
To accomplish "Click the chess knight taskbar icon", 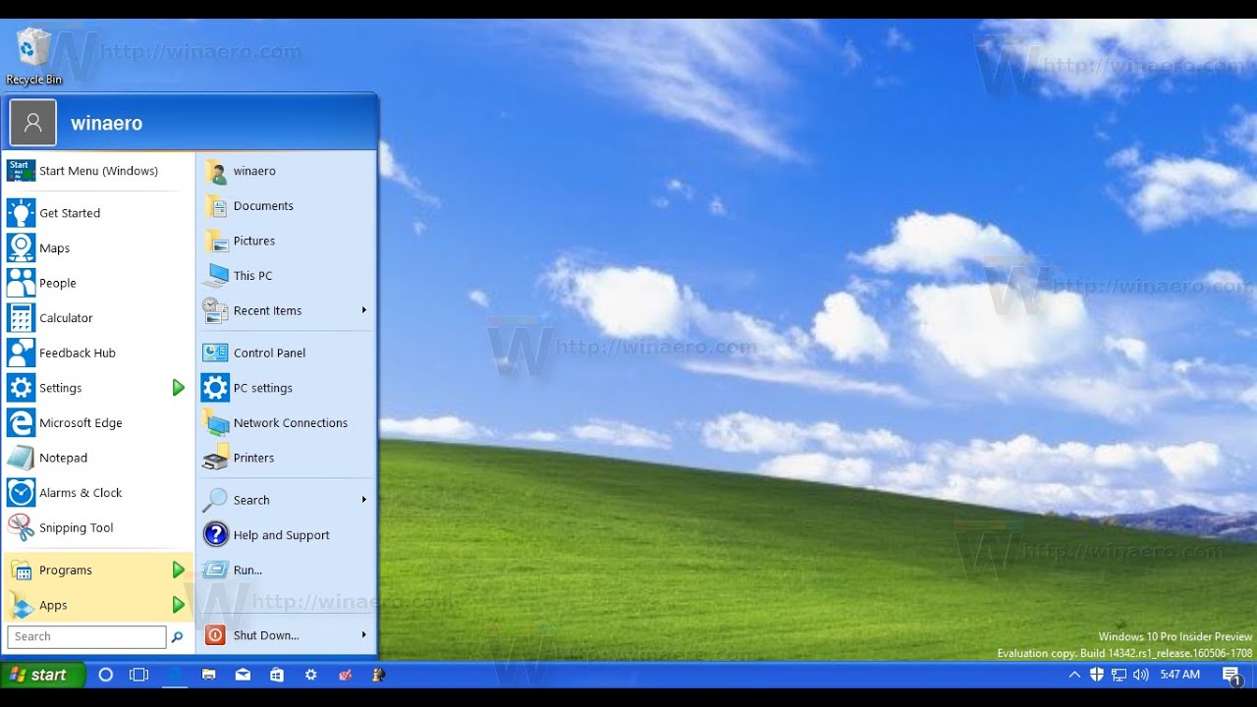I will click(378, 675).
